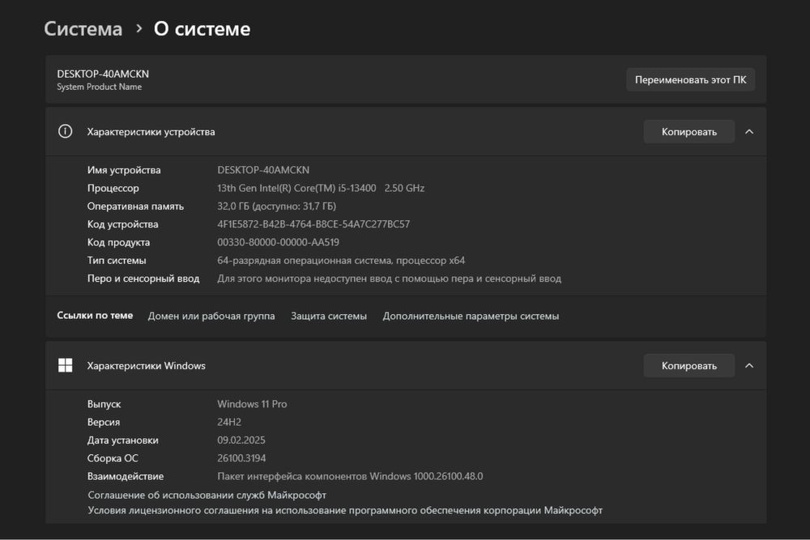Collapse the Характеристики Windows section chevron
The width and height of the screenshot is (810, 540).
pos(749,365)
